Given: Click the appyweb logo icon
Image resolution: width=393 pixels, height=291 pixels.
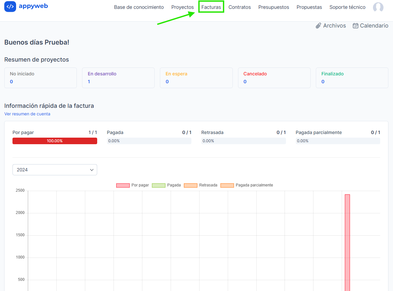Looking at the screenshot, I should coord(10,7).
